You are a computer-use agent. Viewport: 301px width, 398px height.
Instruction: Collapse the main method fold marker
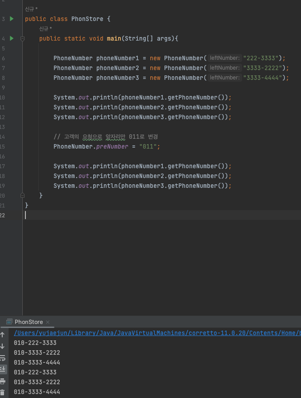point(22,38)
